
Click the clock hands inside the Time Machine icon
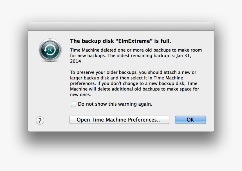(50, 49)
